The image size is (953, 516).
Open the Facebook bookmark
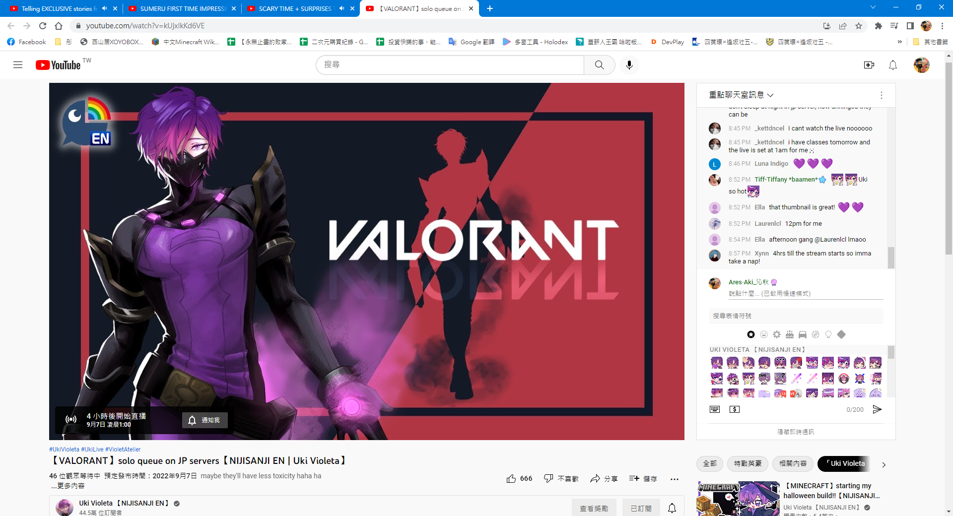(x=27, y=42)
